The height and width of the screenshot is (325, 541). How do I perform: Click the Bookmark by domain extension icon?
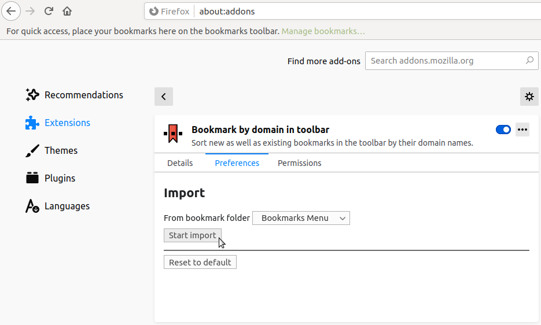[x=173, y=134]
